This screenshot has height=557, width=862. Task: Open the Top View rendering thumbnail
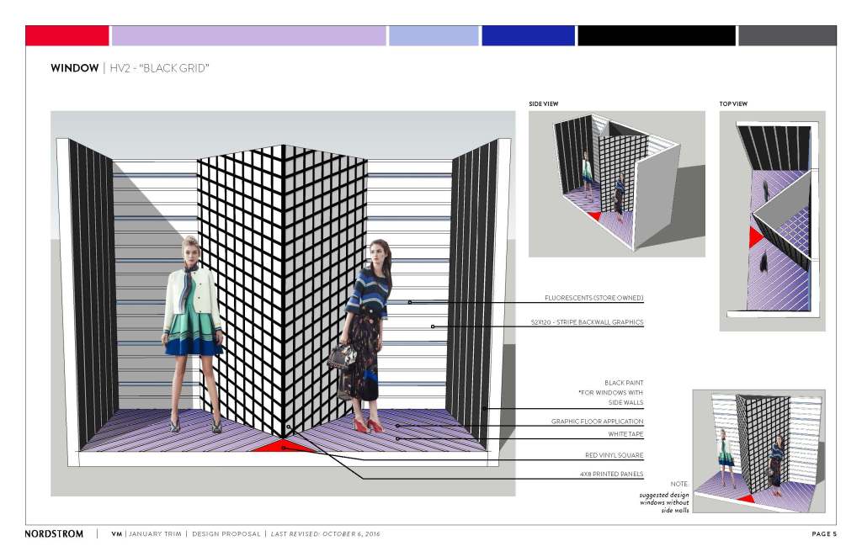772,220
